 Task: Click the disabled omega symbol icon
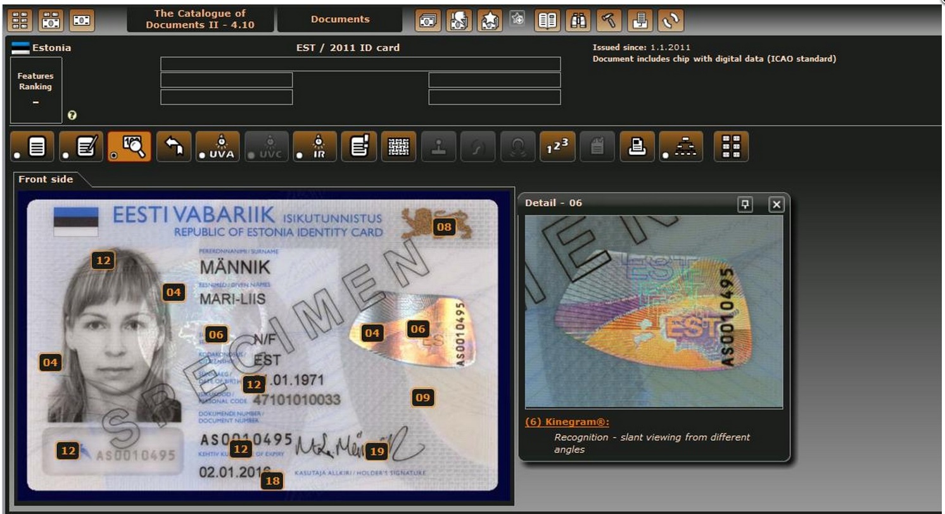[517, 147]
